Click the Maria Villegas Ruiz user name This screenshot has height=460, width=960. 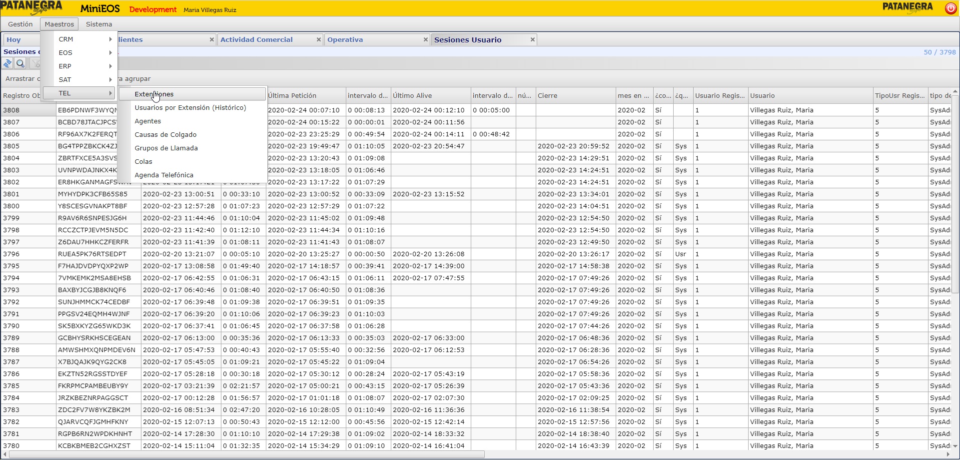(210, 10)
